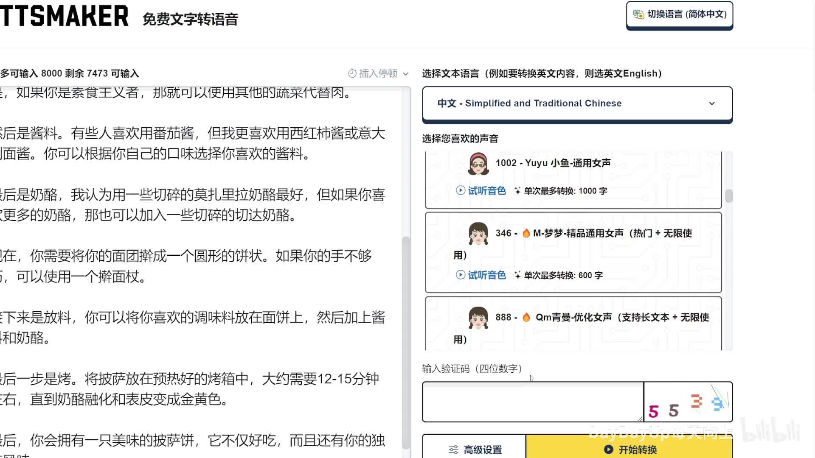Click avatar of 346 M-梦梦 voice
Image resolution: width=815 pixels, height=458 pixels.
478,234
